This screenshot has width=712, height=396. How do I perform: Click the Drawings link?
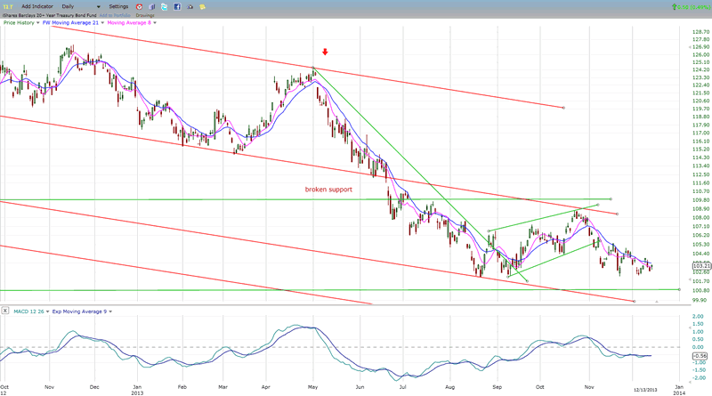[x=145, y=16]
